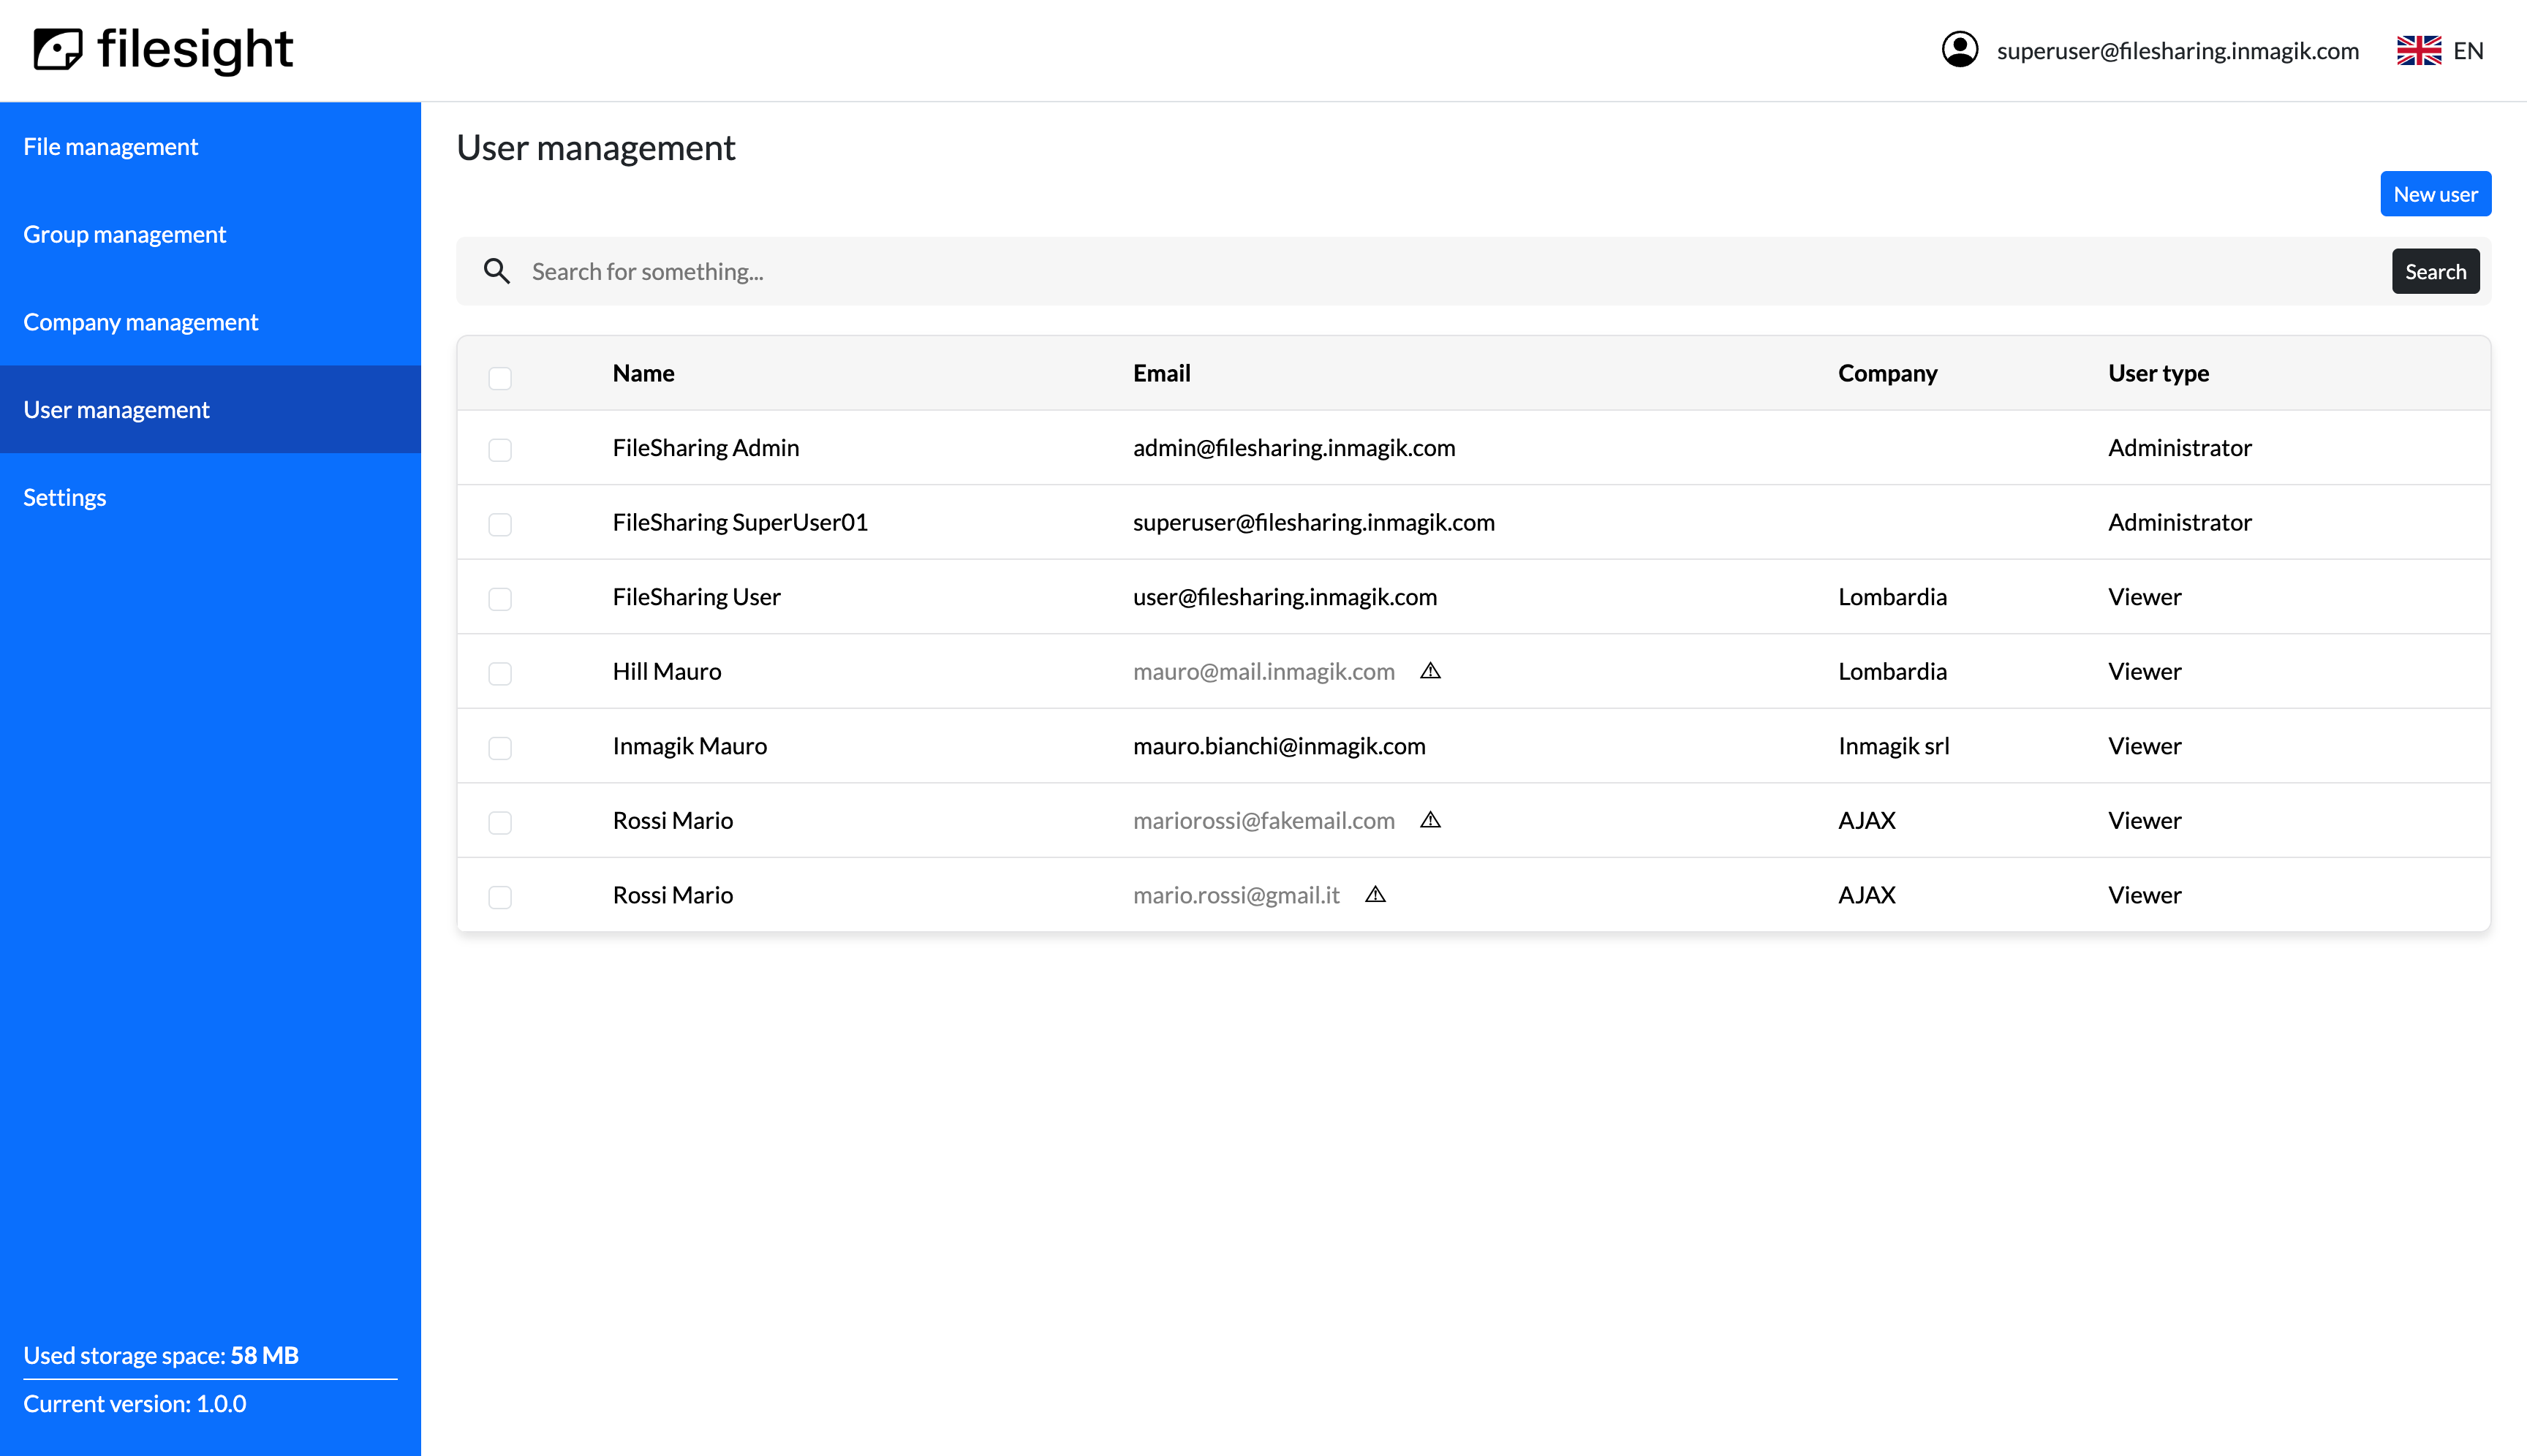The width and height of the screenshot is (2527, 1456).
Task: Enable the checkbox for FileSharing User
Action: pyautogui.click(x=500, y=599)
